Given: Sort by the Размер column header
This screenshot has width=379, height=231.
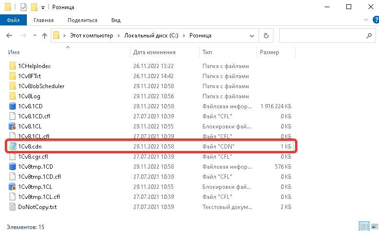Looking at the screenshot, I should pos(269,52).
